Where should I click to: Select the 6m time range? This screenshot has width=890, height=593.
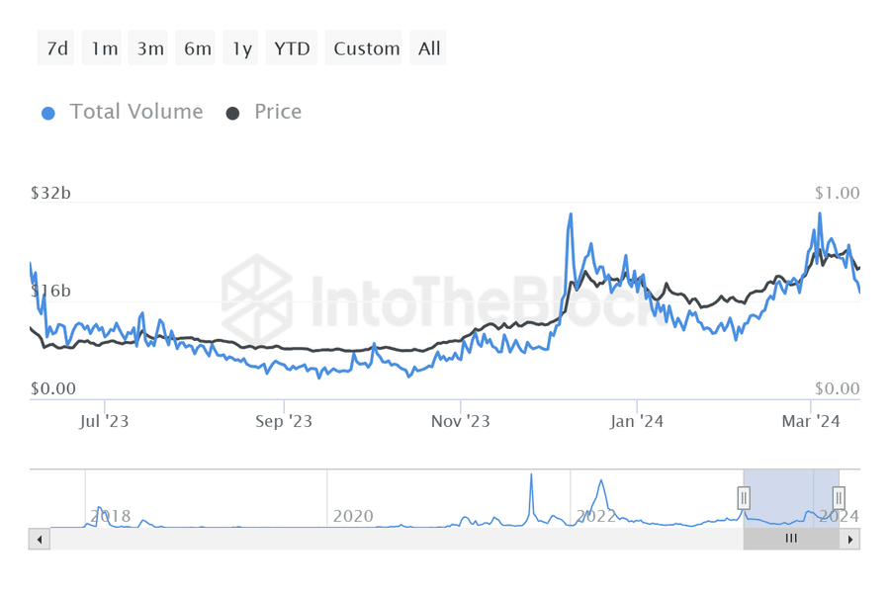coord(195,47)
